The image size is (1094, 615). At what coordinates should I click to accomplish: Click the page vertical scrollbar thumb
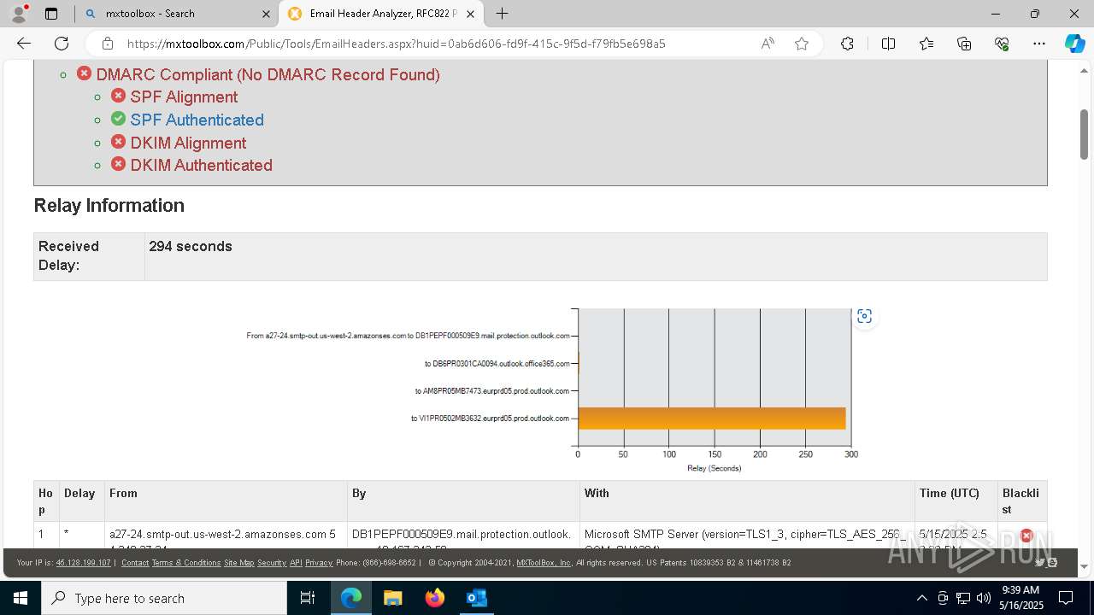point(1085,134)
